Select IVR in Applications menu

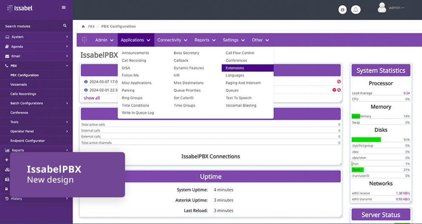[177, 75]
